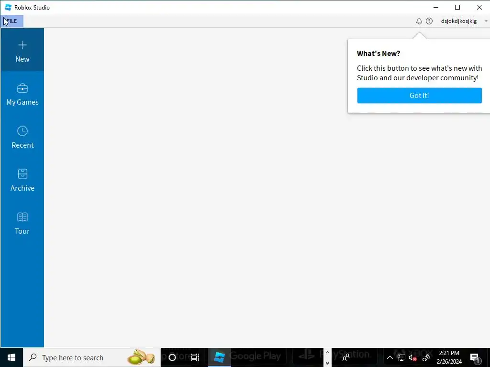490x367 pixels.
Task: Maximize the Roblox Studio window
Action: [457, 7]
